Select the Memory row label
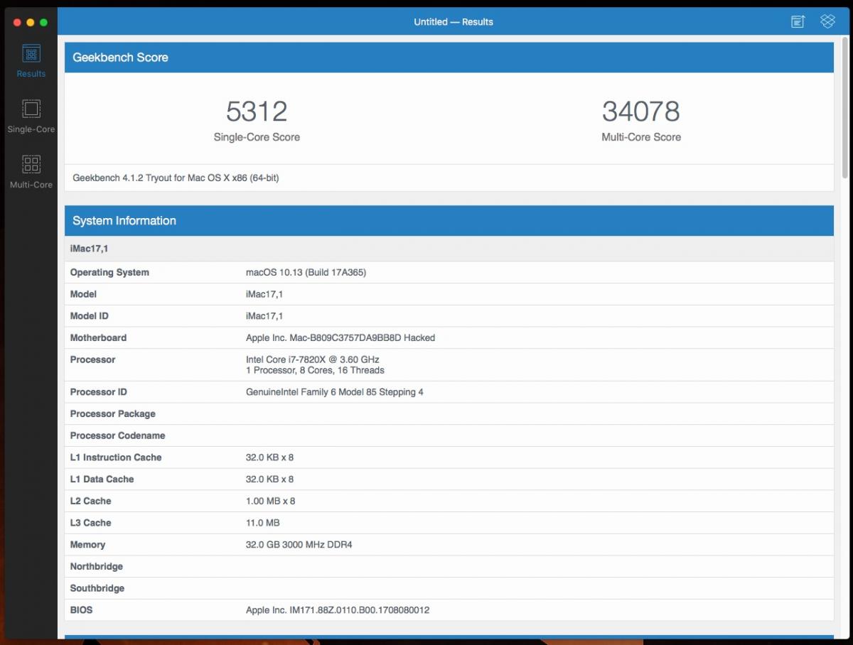 point(87,545)
